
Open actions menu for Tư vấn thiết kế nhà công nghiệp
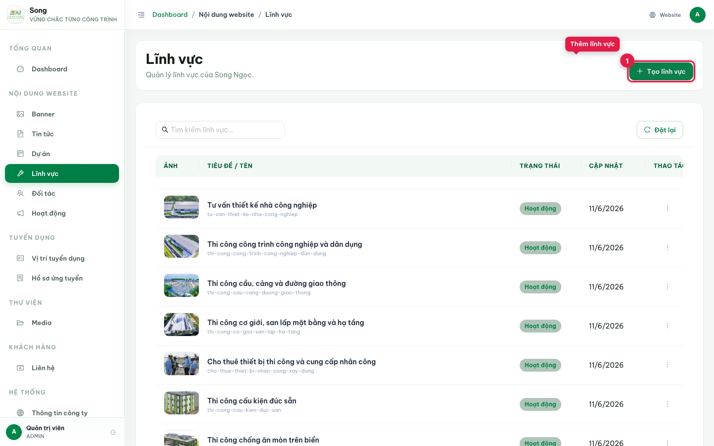667,208
